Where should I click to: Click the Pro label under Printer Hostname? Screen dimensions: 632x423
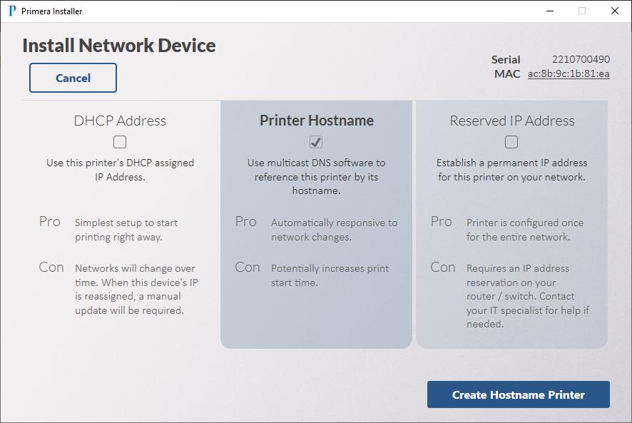(x=246, y=222)
